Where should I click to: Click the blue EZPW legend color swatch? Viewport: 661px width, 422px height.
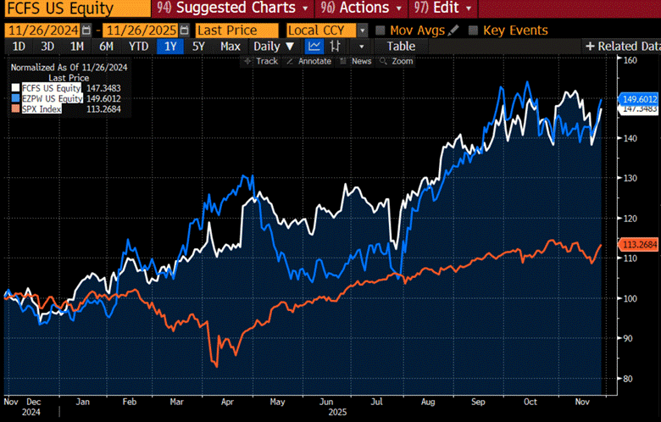(x=15, y=98)
